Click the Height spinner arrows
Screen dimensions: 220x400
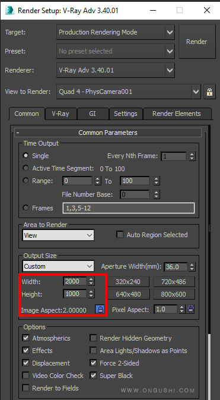click(91, 294)
